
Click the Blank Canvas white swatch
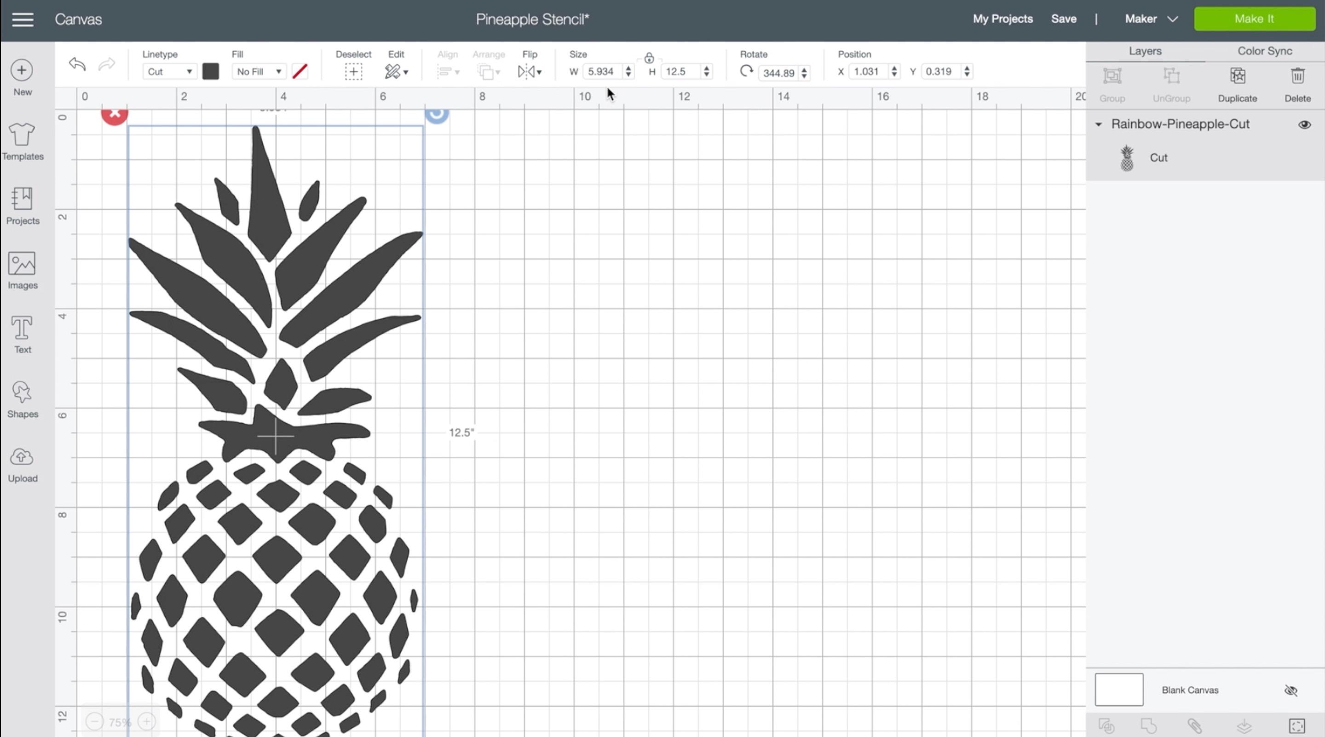point(1119,690)
